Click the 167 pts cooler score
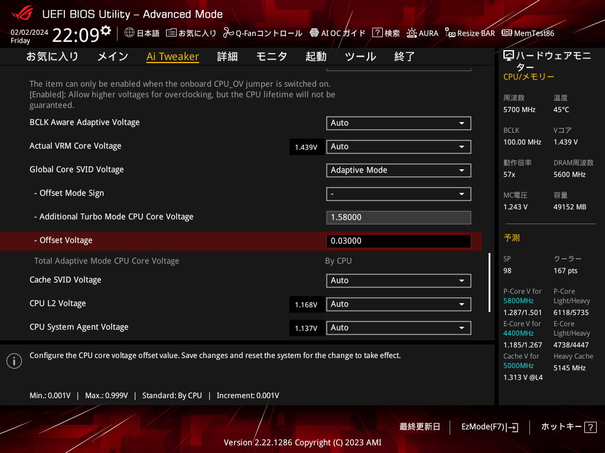The width and height of the screenshot is (605, 453). click(565, 271)
